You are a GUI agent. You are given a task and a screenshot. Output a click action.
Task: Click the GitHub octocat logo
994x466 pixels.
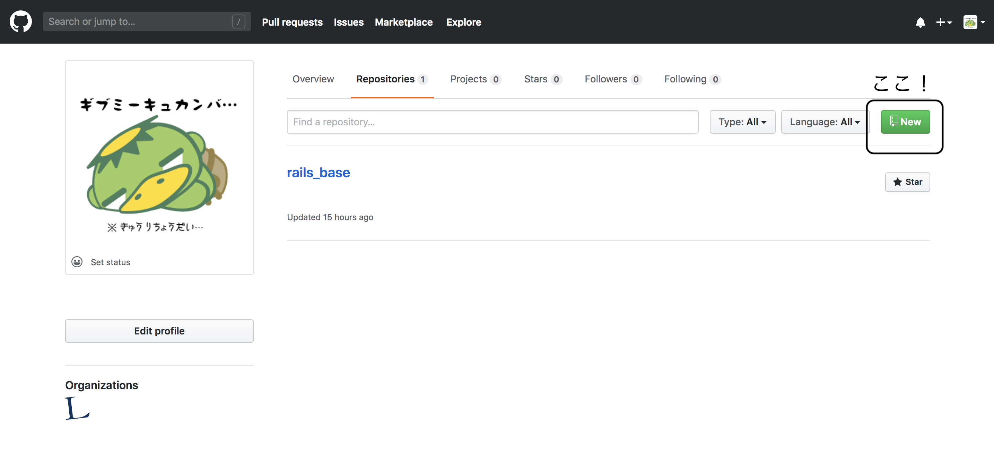point(21,21)
